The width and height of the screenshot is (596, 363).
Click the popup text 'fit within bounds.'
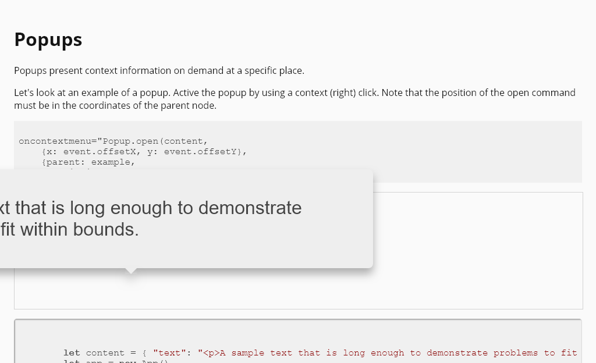70,230
